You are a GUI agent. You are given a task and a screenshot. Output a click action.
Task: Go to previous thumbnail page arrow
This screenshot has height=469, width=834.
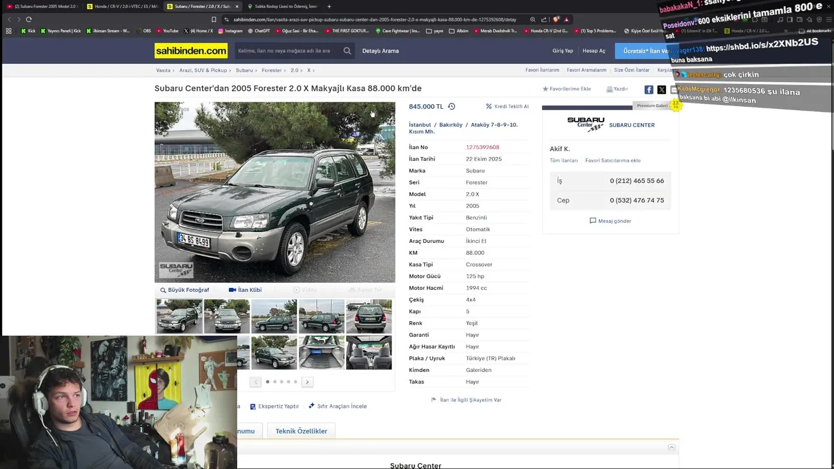pyautogui.click(x=255, y=382)
